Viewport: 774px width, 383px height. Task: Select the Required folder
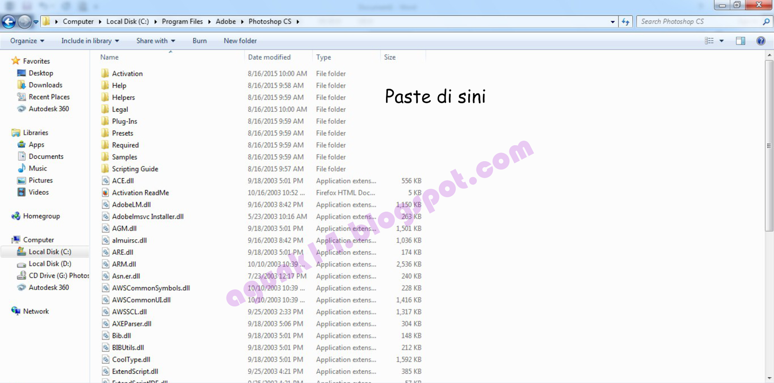(125, 145)
